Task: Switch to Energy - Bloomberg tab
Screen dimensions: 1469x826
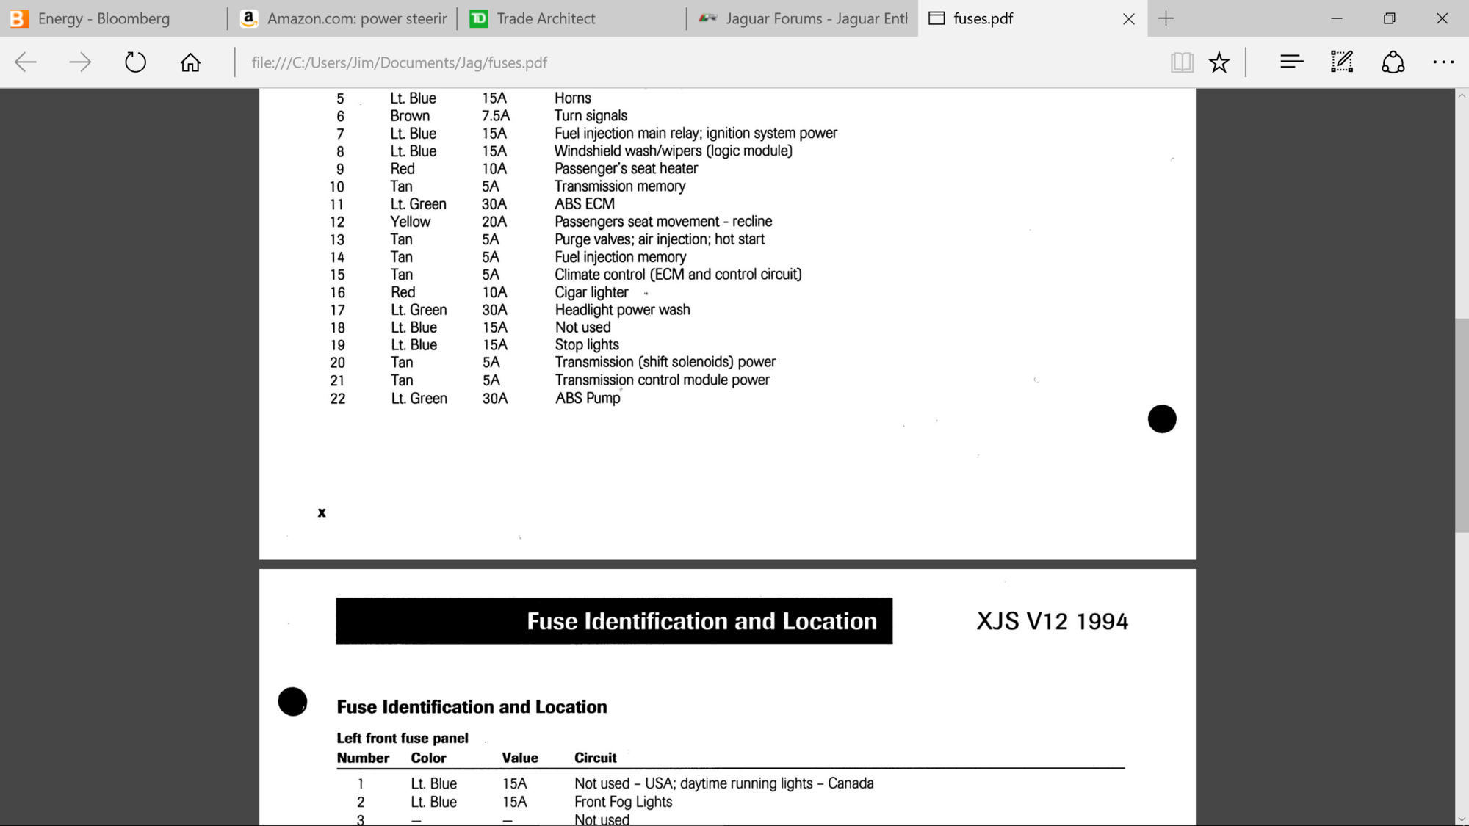Action: [103, 18]
